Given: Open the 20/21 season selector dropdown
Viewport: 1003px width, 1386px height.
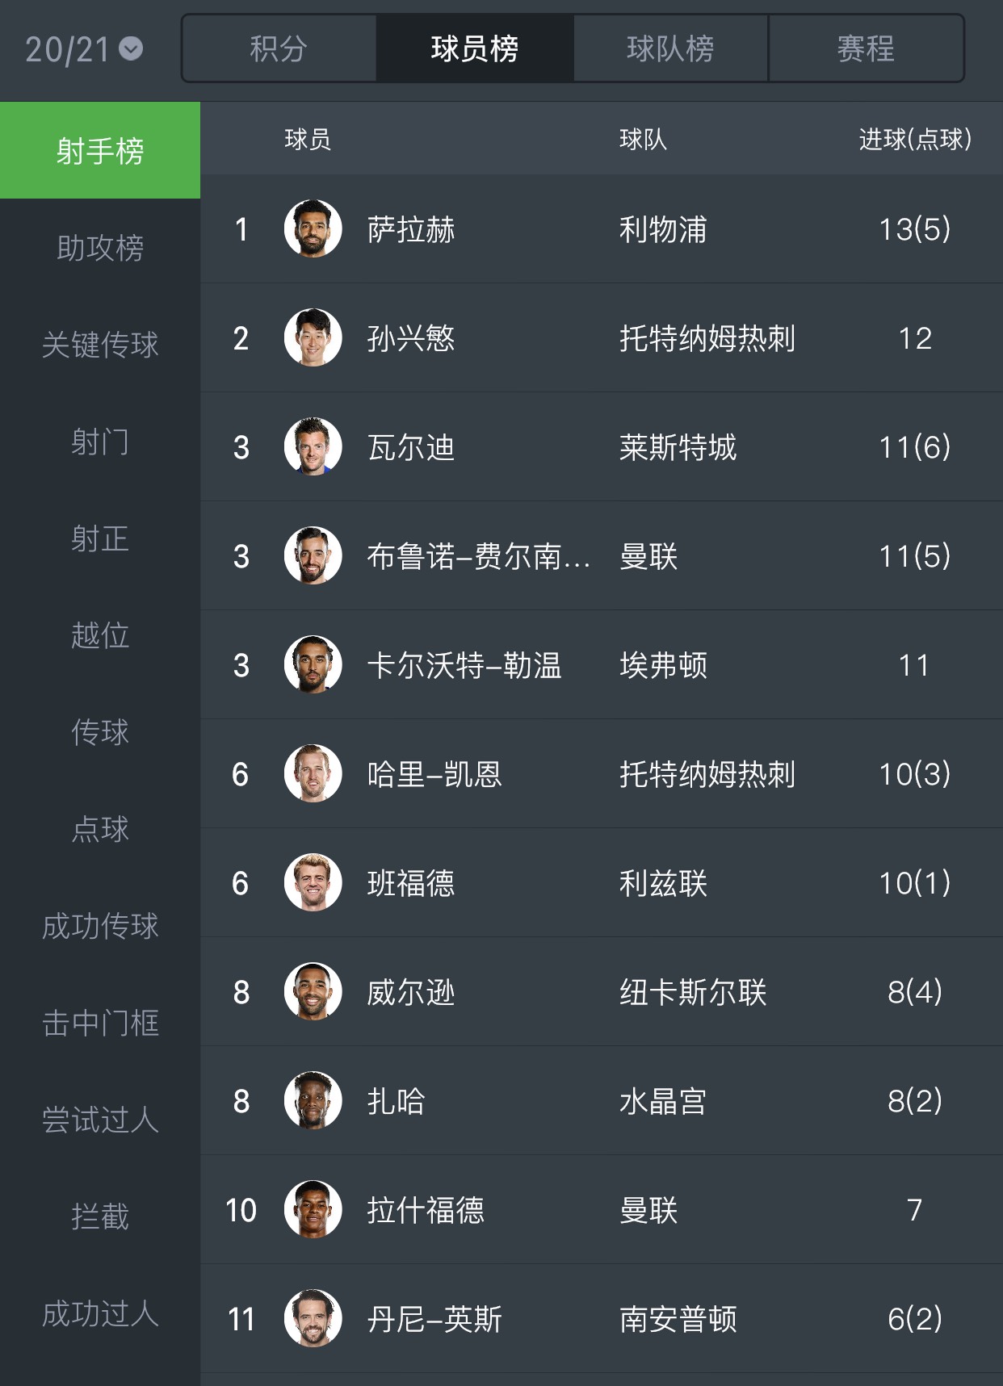Looking at the screenshot, I should point(81,47).
